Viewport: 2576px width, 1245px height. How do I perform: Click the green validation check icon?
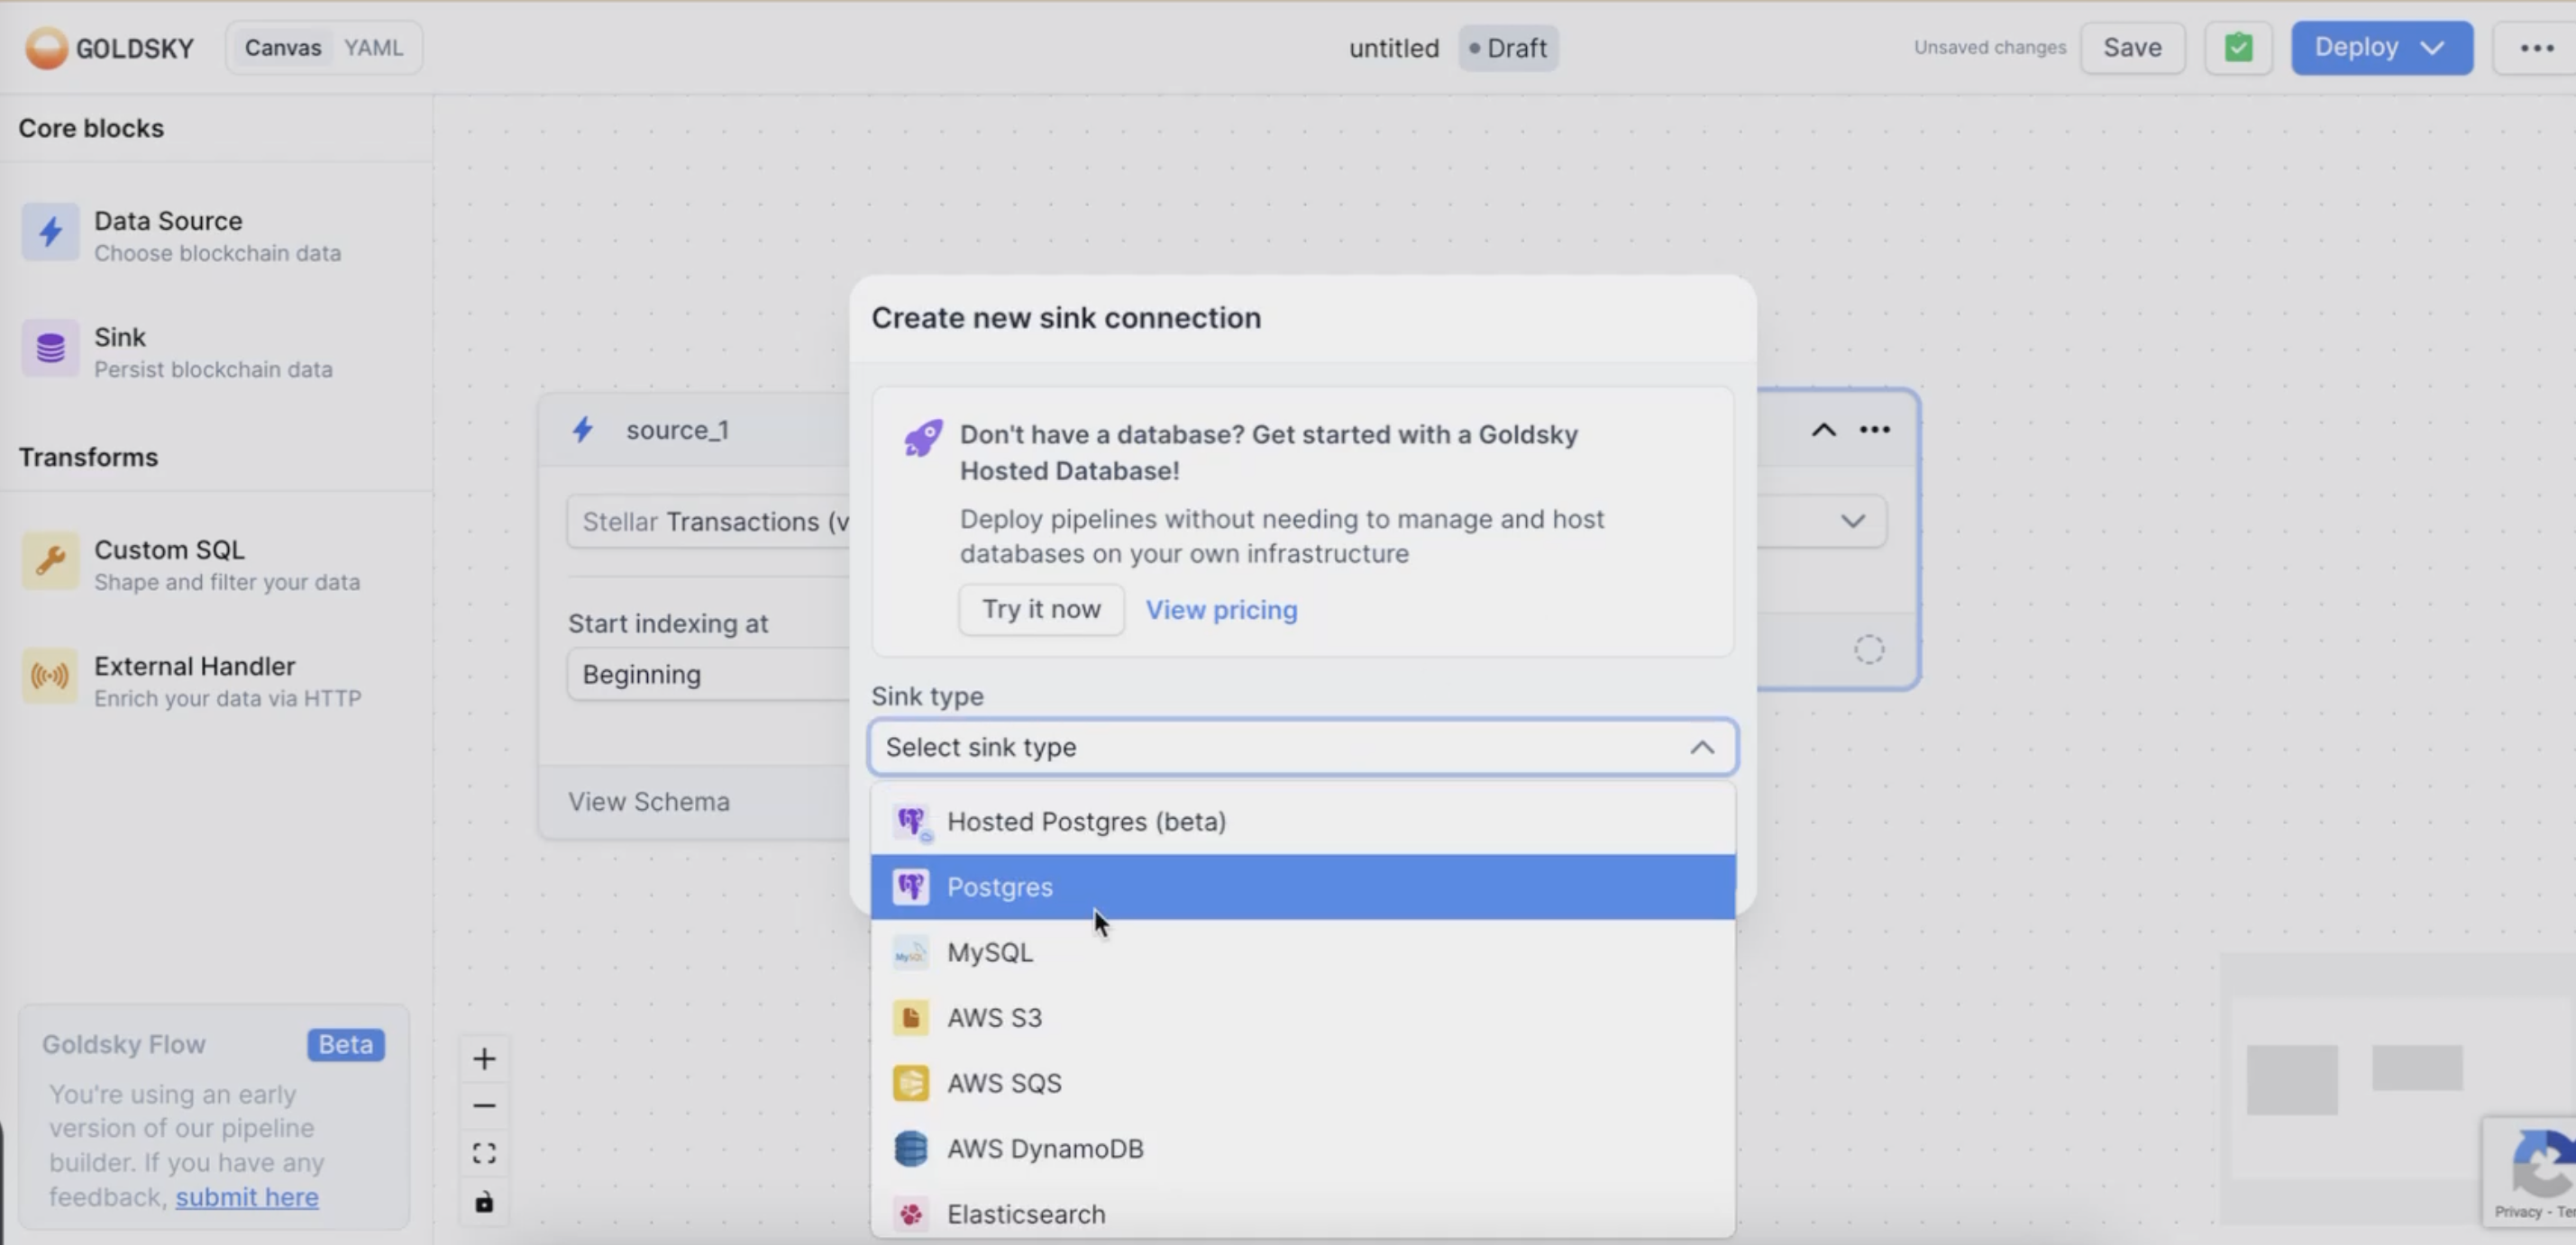(2238, 48)
